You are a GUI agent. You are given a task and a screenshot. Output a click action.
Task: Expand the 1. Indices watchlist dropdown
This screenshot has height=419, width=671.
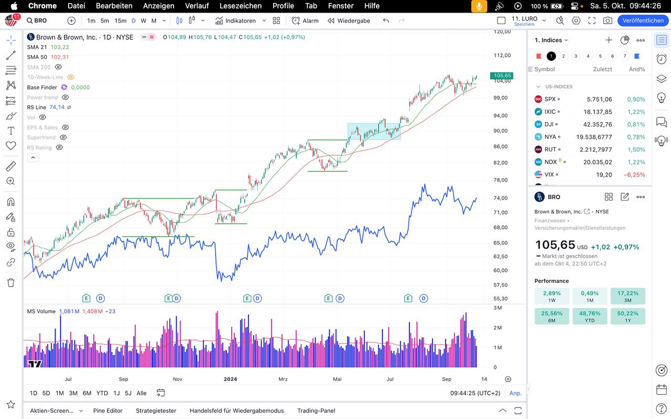[x=551, y=40]
